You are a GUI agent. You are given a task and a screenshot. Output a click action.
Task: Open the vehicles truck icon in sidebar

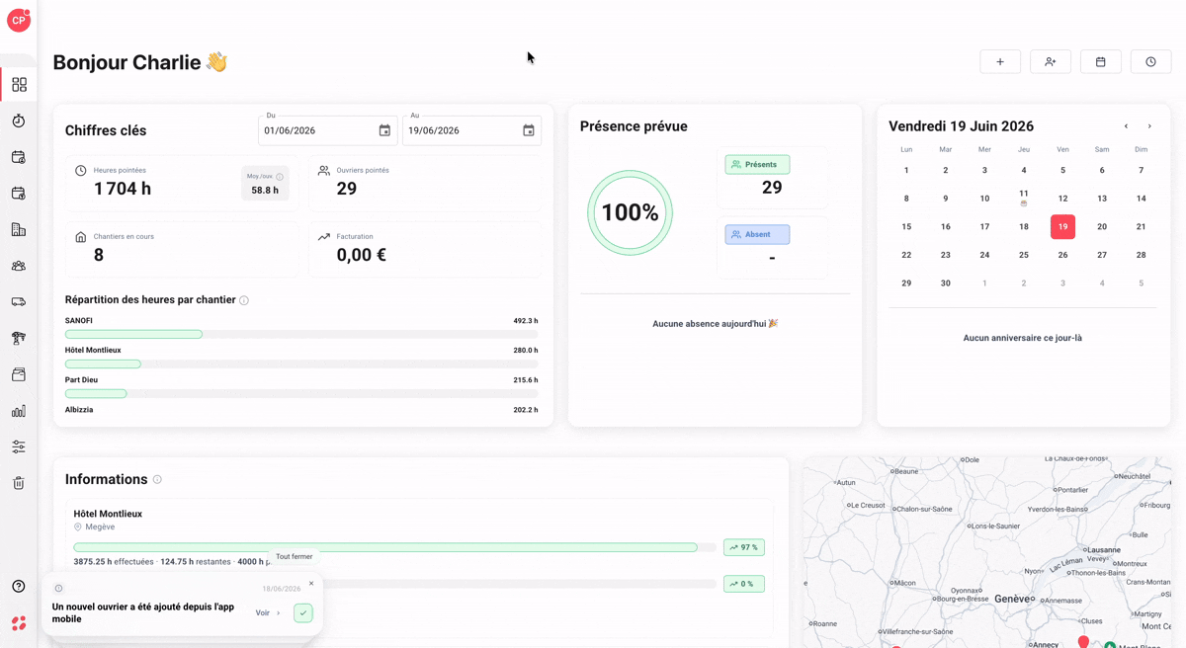(x=19, y=302)
